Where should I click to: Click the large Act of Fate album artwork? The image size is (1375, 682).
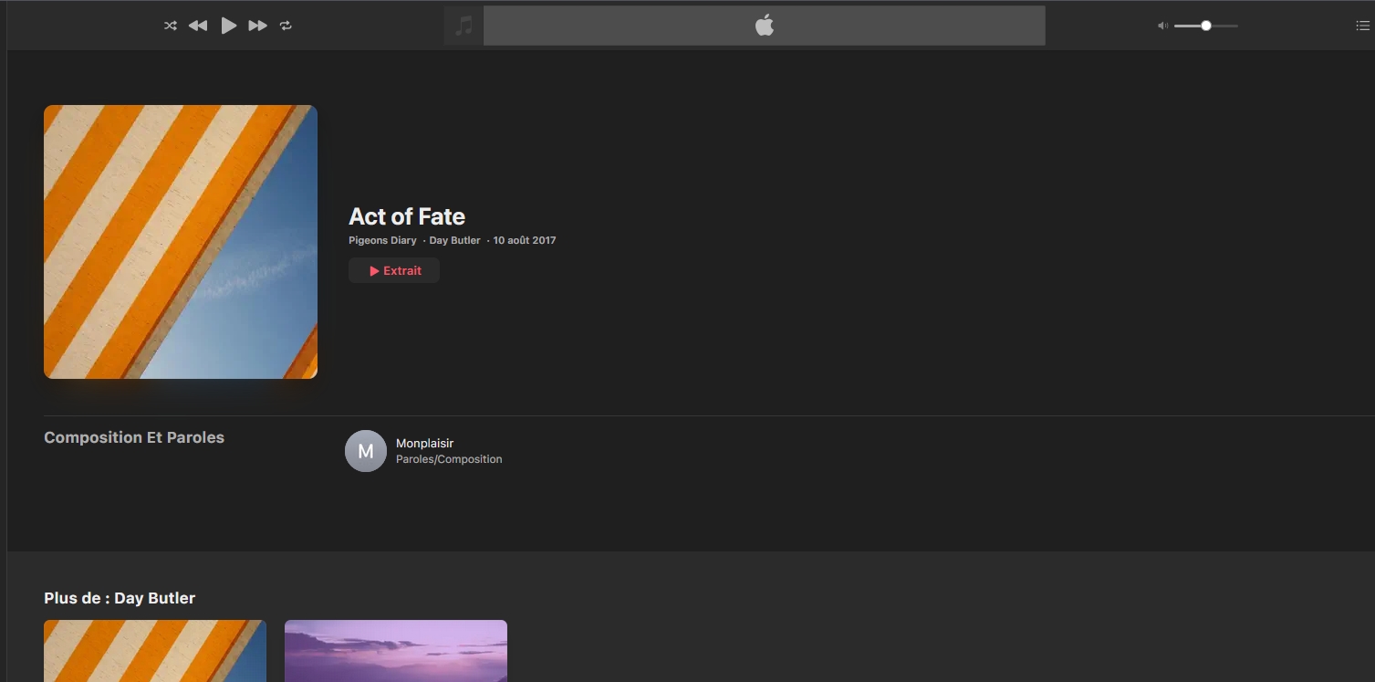[181, 242]
